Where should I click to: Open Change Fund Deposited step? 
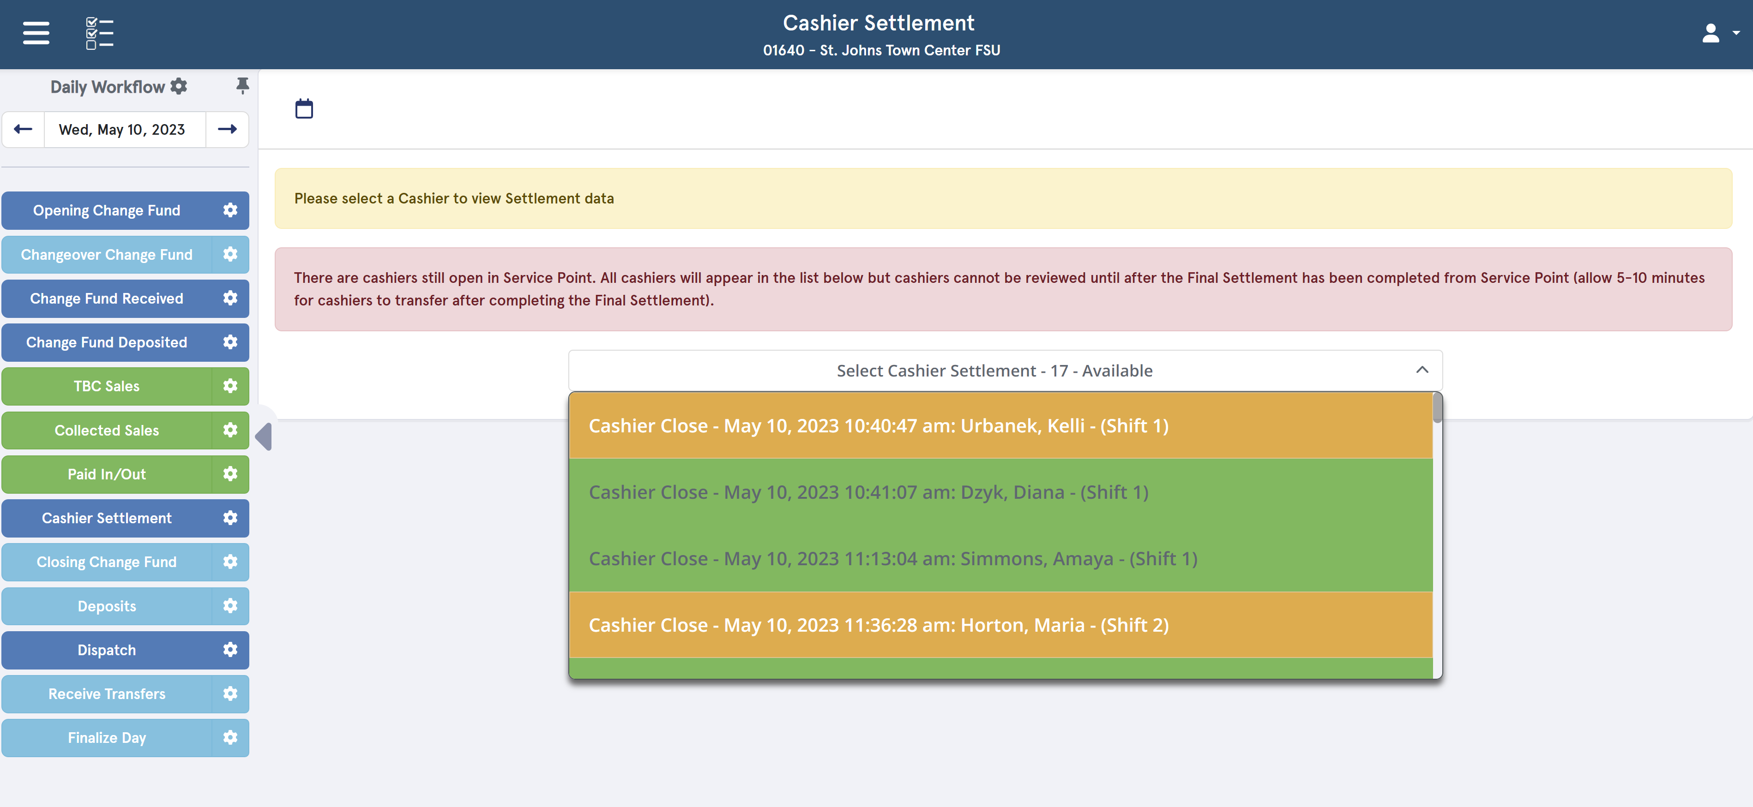click(107, 343)
